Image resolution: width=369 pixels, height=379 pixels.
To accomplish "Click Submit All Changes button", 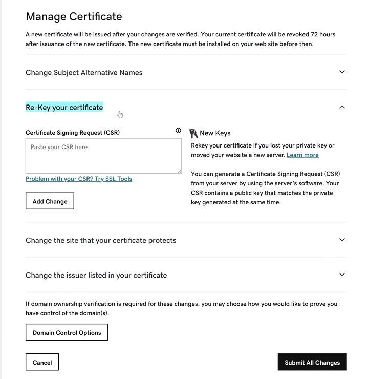I will point(312,362).
